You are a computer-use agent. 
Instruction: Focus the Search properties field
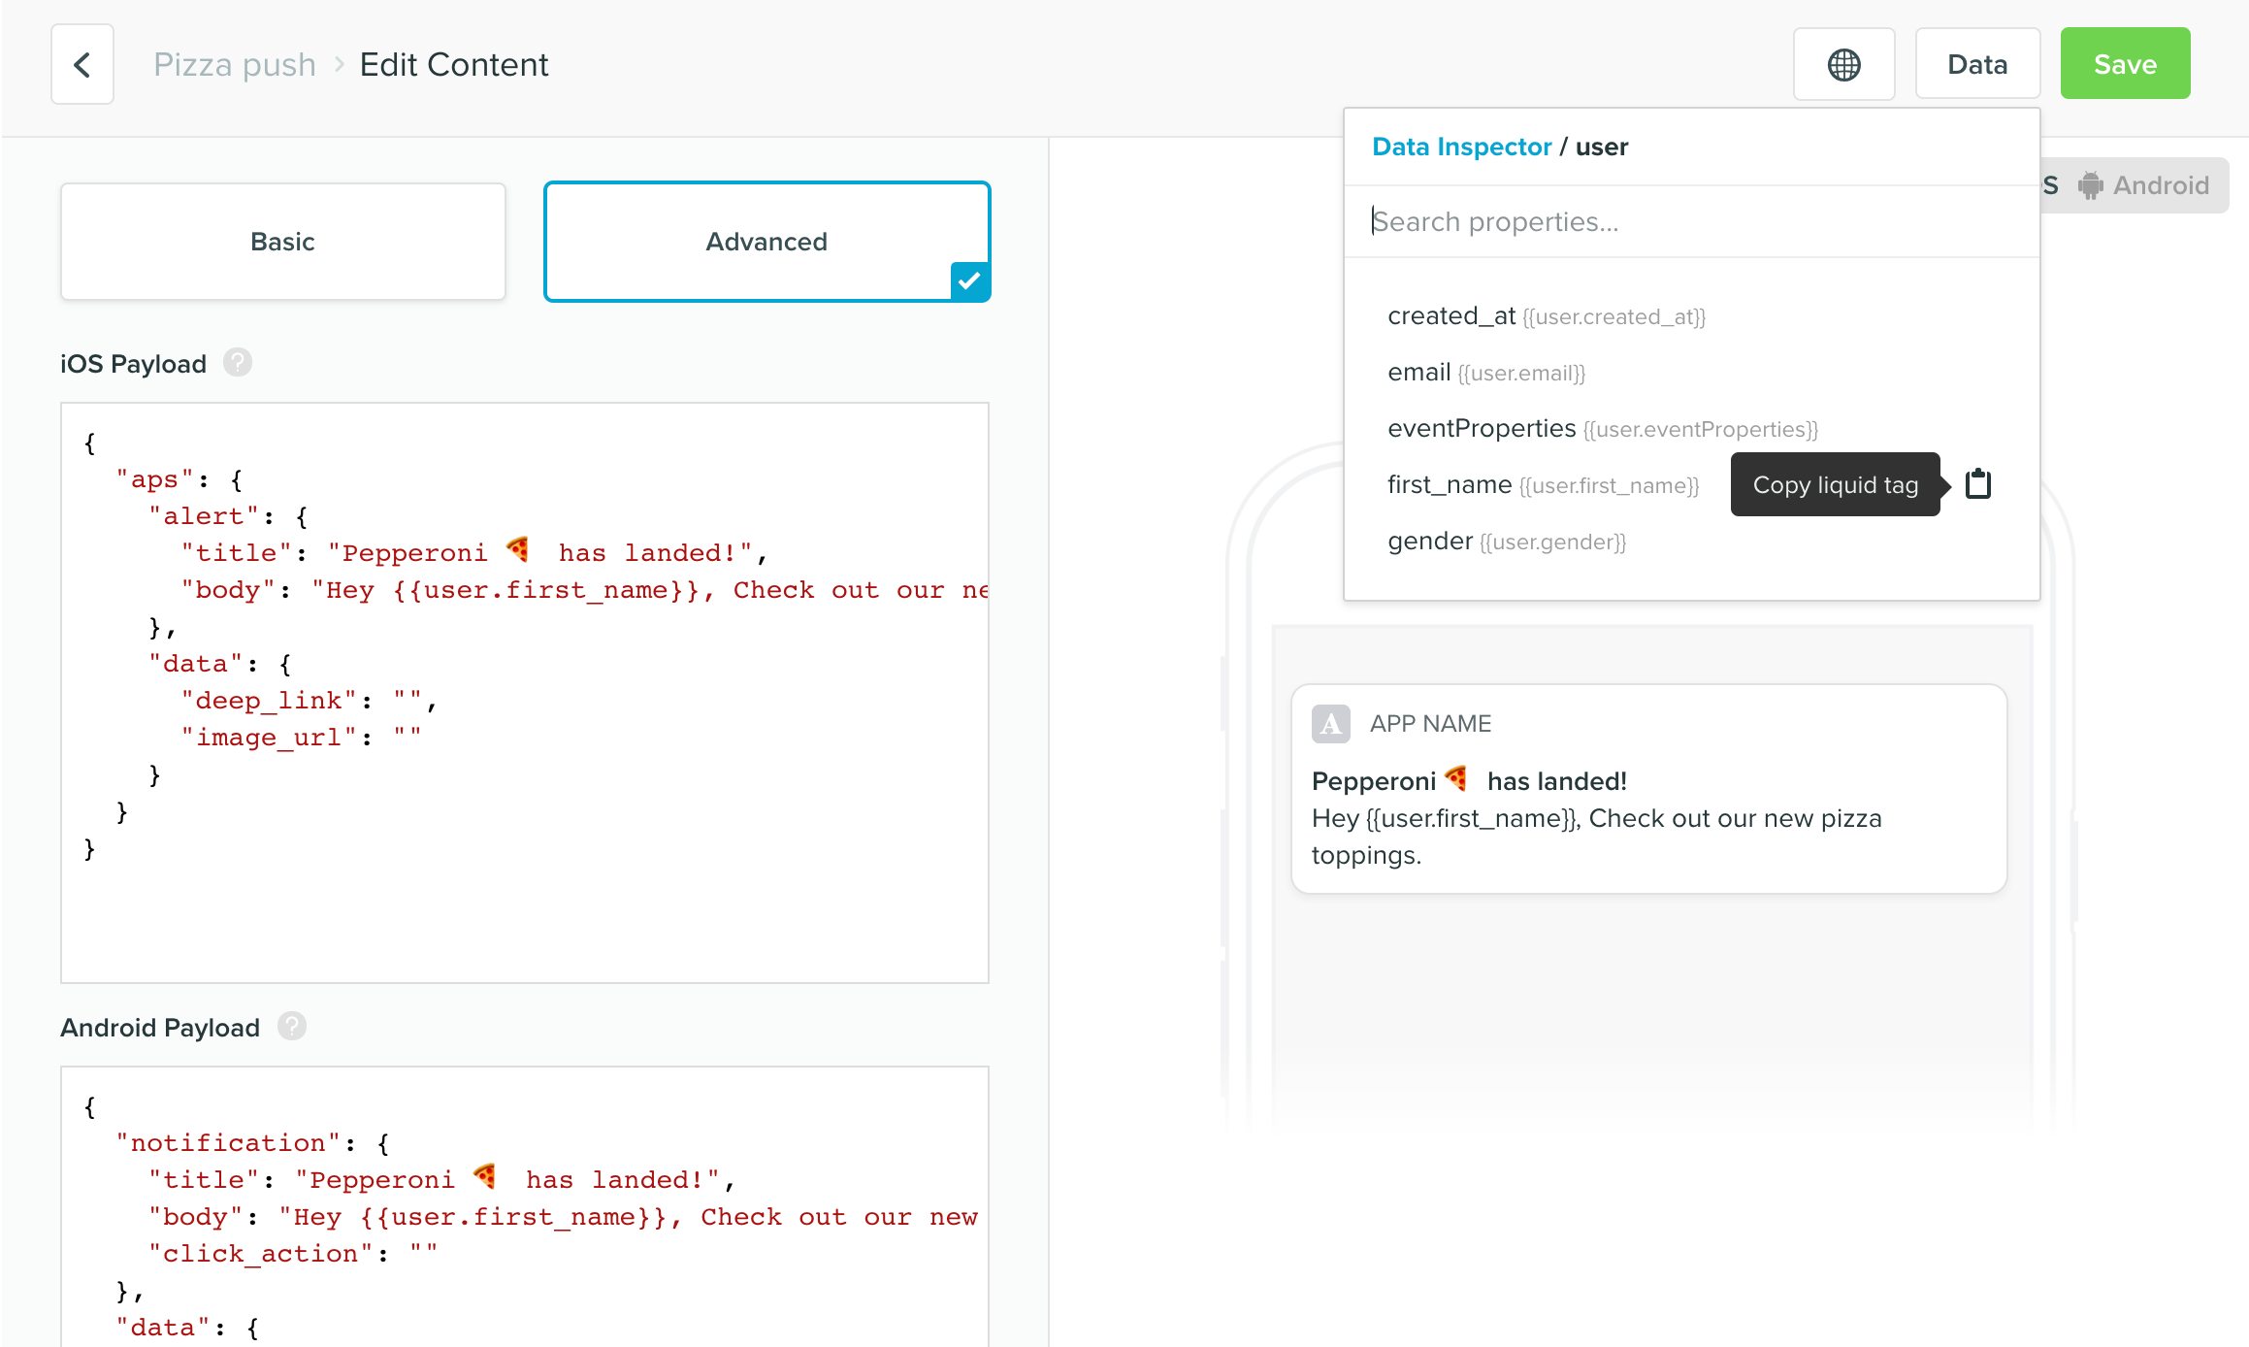coord(1688,222)
